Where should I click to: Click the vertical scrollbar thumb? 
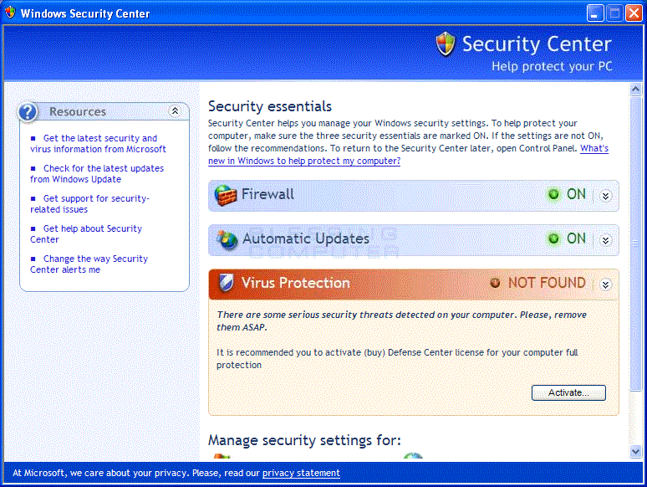click(635, 243)
